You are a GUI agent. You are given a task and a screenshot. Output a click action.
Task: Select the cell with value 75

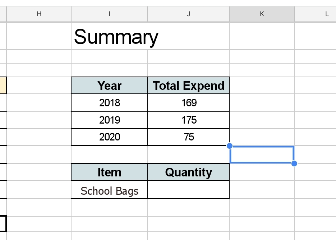pos(188,137)
